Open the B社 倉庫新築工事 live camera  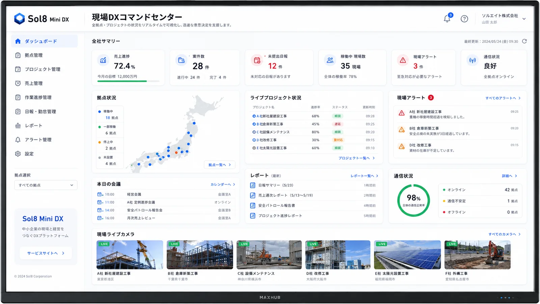pyautogui.click(x=200, y=255)
